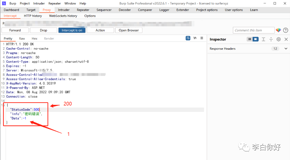Click the Open Browser button
This screenshot has height=160, width=290.
(x=129, y=30)
